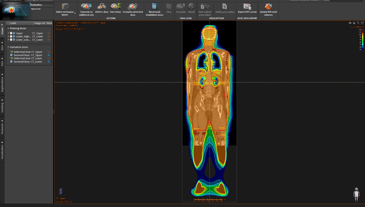Click CT_Lower image set of Lower_High plan

pos(37,36)
